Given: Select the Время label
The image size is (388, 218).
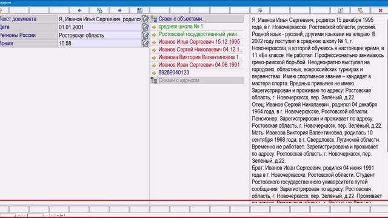Looking at the screenshot, I should coord(7,43).
